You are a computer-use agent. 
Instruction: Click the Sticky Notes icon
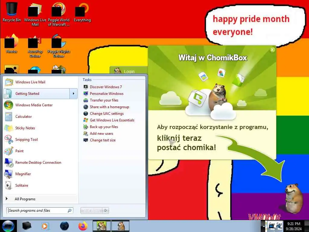pyautogui.click(x=8, y=128)
